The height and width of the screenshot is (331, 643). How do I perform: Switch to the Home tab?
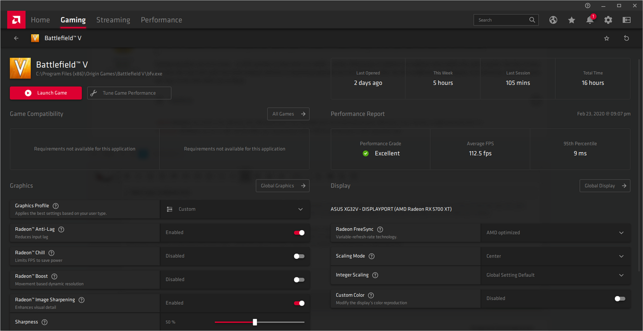click(40, 20)
